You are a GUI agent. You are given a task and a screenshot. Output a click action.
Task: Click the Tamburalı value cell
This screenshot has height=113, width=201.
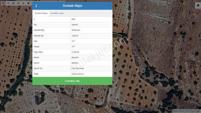coord(91,30)
